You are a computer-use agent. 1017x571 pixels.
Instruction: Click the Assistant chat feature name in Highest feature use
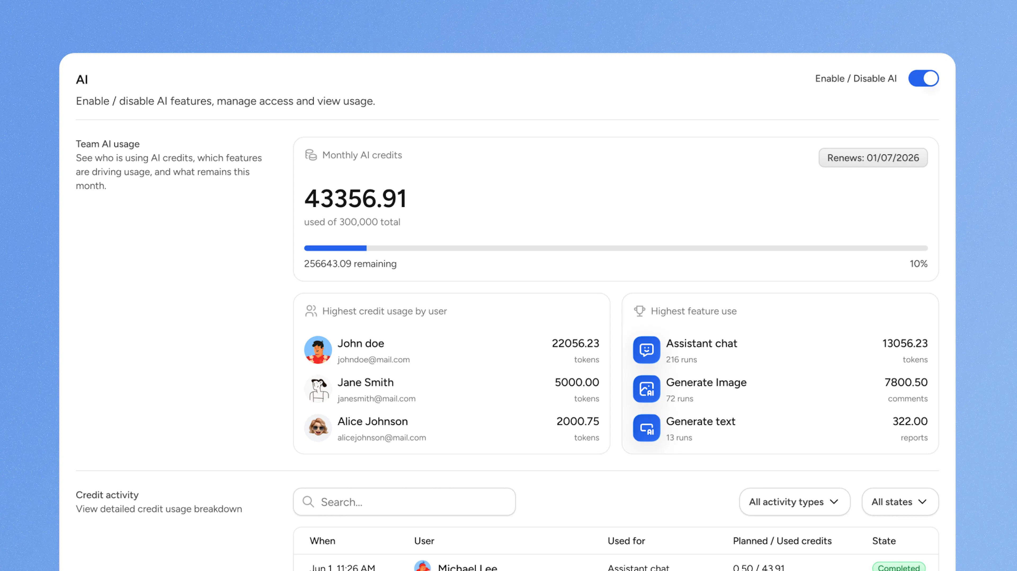point(702,344)
